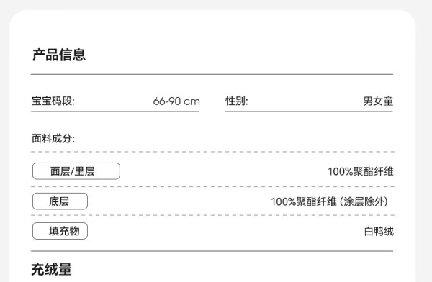Select the 面层/里层 label pill
This screenshot has width=432, height=282.
(x=76, y=171)
